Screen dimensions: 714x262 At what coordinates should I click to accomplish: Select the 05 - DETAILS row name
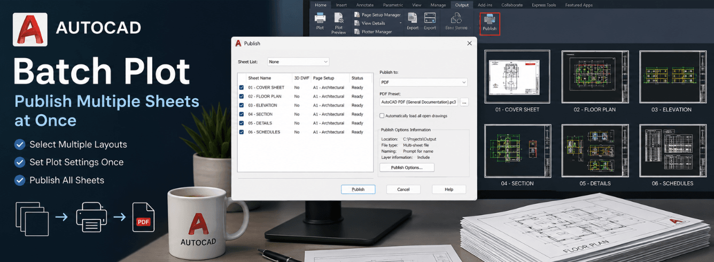pos(260,123)
